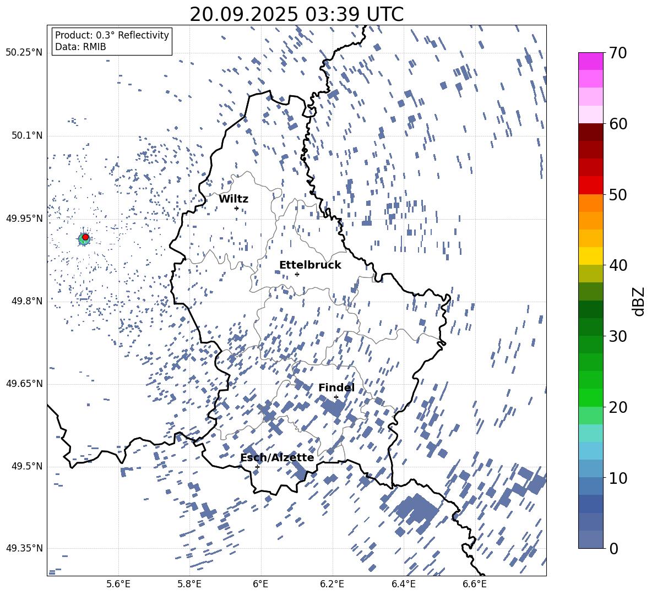Image resolution: width=652 pixels, height=595 pixels.
Task: Click the 49.95°N latitude label
Action: [x=24, y=219]
